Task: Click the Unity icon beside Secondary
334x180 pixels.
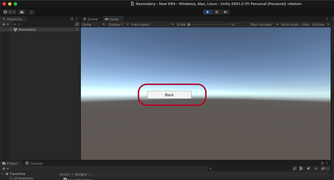Action: tap(15, 30)
